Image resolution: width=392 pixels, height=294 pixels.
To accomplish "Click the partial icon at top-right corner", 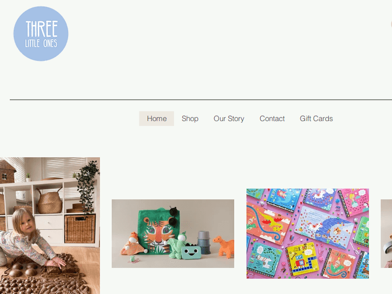I will coord(391,24).
